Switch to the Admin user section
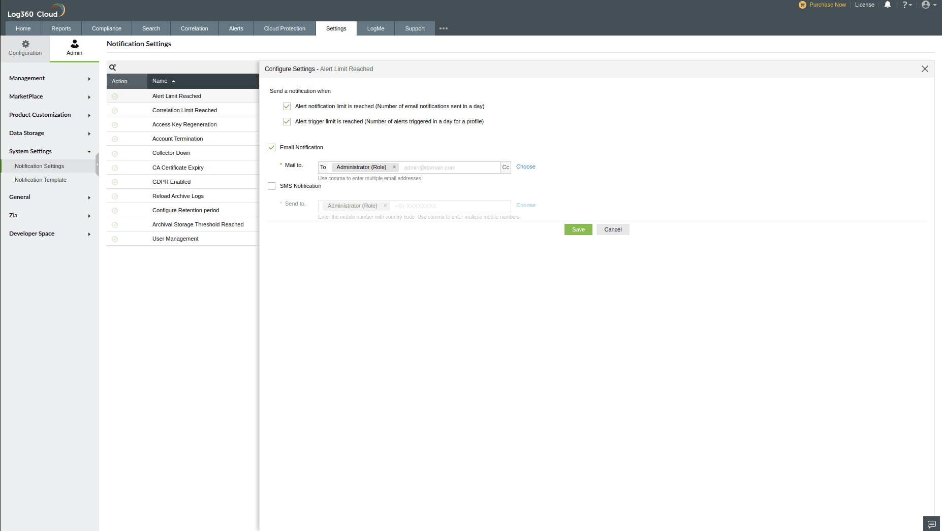Image resolution: width=942 pixels, height=531 pixels. pos(74,48)
